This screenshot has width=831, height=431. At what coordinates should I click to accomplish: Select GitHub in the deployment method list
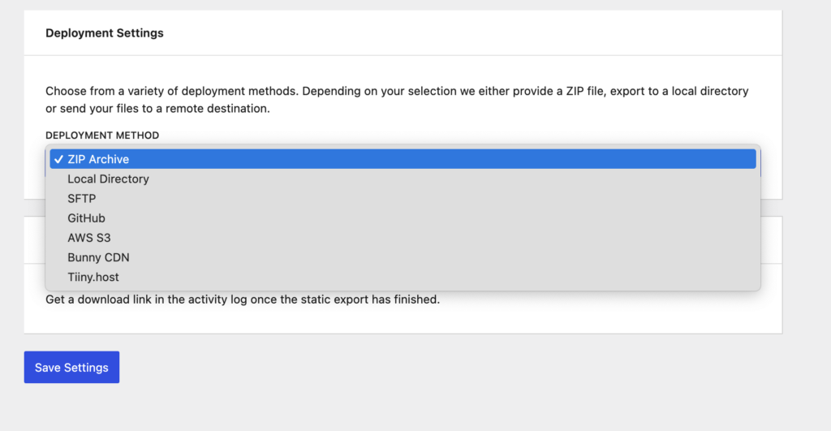pos(403,218)
